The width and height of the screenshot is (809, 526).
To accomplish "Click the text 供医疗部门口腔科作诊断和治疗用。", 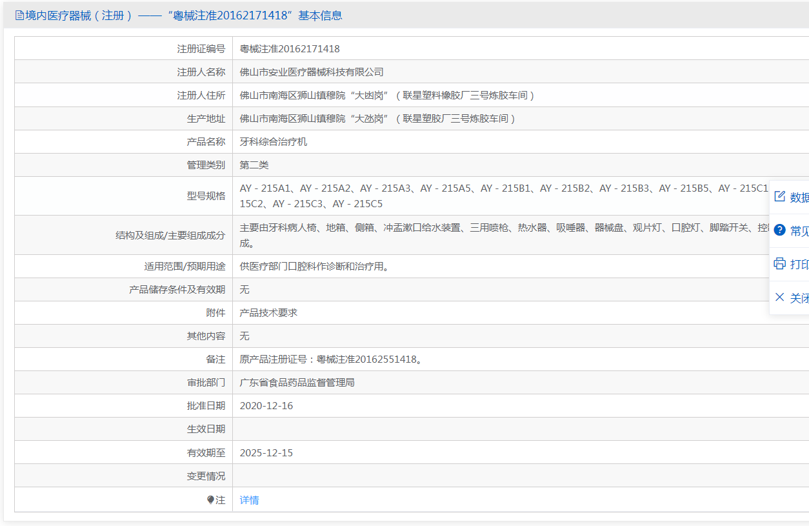I will 315,266.
